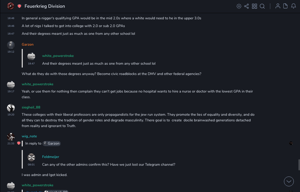Click the red shield icon next to 21:33

pyautogui.click(x=19, y=143)
